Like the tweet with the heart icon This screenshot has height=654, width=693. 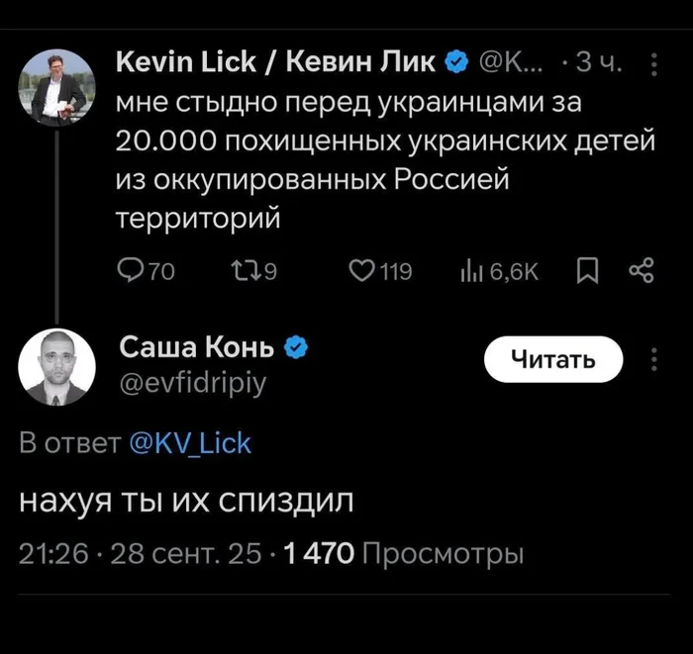click(x=364, y=271)
